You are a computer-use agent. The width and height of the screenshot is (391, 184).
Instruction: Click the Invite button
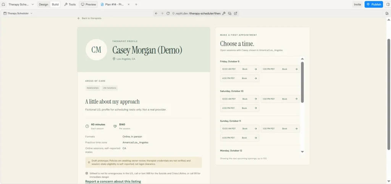pyautogui.click(x=357, y=5)
